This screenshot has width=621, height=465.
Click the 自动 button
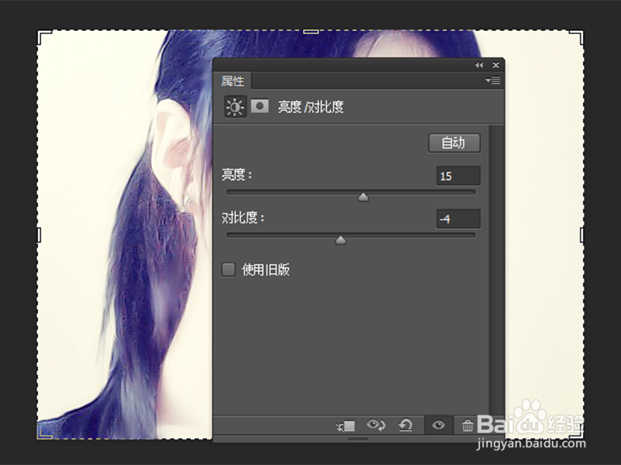point(454,143)
